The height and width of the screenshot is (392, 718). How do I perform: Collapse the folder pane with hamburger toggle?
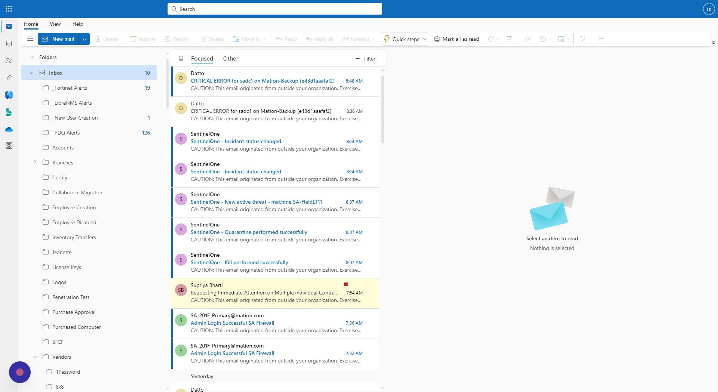tap(30, 39)
